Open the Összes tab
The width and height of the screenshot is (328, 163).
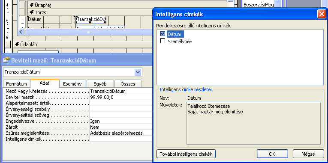[128, 84]
